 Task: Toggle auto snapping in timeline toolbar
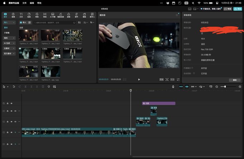pyautogui.click(x=187, y=87)
